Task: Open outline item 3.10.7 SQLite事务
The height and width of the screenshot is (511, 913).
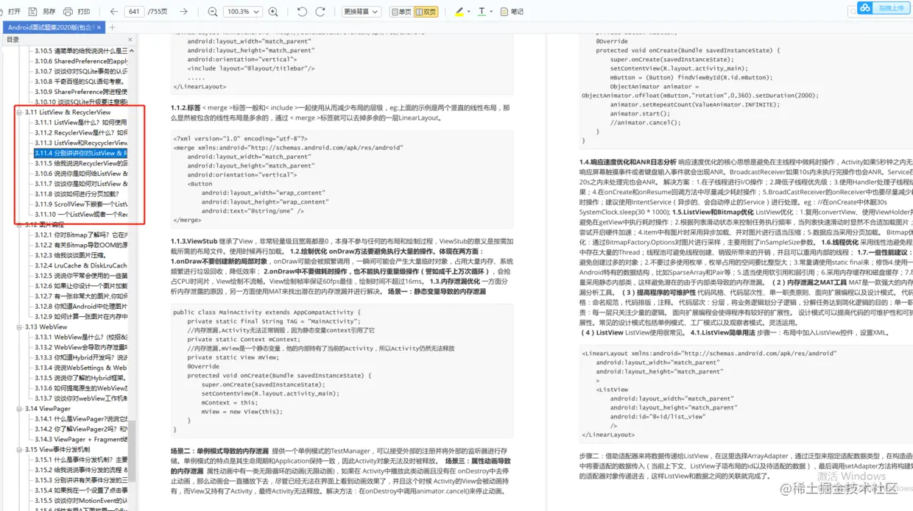Action: pos(81,71)
